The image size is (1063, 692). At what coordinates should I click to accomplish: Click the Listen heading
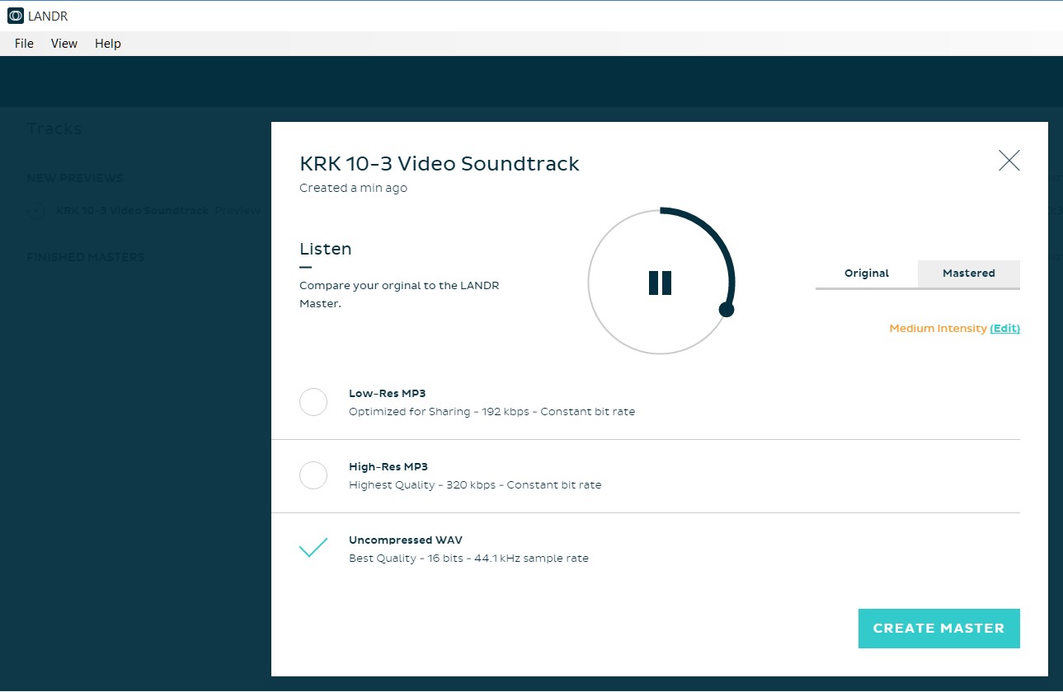point(325,249)
